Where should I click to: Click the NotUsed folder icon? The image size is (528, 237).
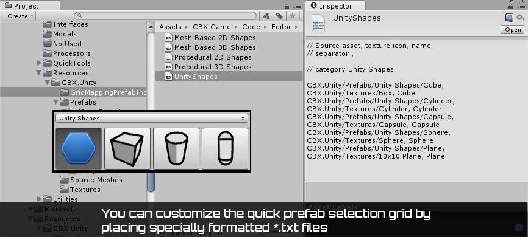(x=47, y=44)
